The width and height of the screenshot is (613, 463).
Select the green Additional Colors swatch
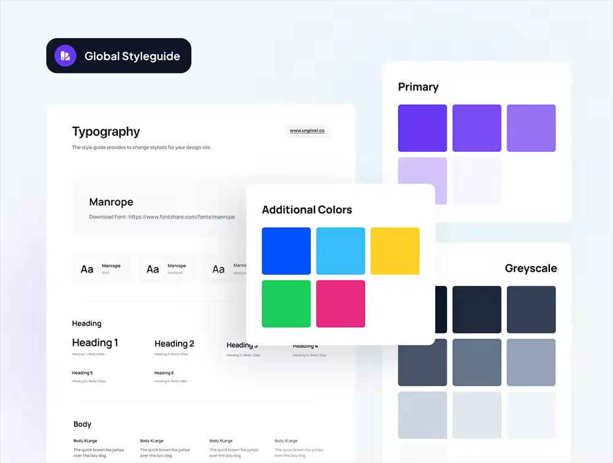coord(286,304)
